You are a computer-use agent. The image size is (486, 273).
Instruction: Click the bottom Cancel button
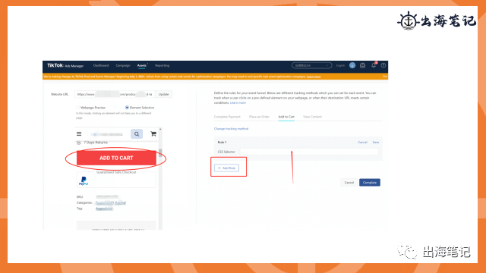[x=349, y=183]
